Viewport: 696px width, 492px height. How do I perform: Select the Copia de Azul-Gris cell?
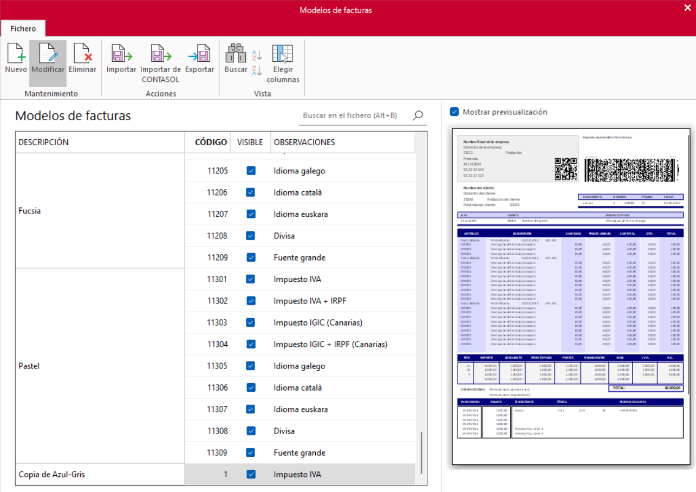coord(100,474)
